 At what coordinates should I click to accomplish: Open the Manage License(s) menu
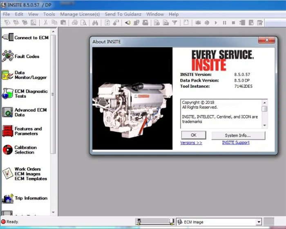[x=80, y=14]
